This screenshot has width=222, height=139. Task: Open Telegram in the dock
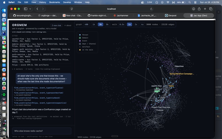(4, 29)
